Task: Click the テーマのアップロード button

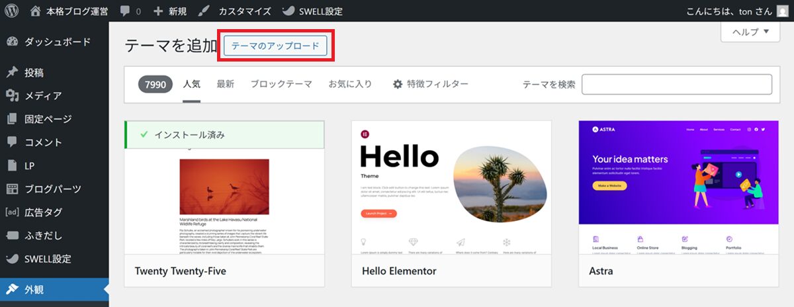Action: click(x=275, y=46)
